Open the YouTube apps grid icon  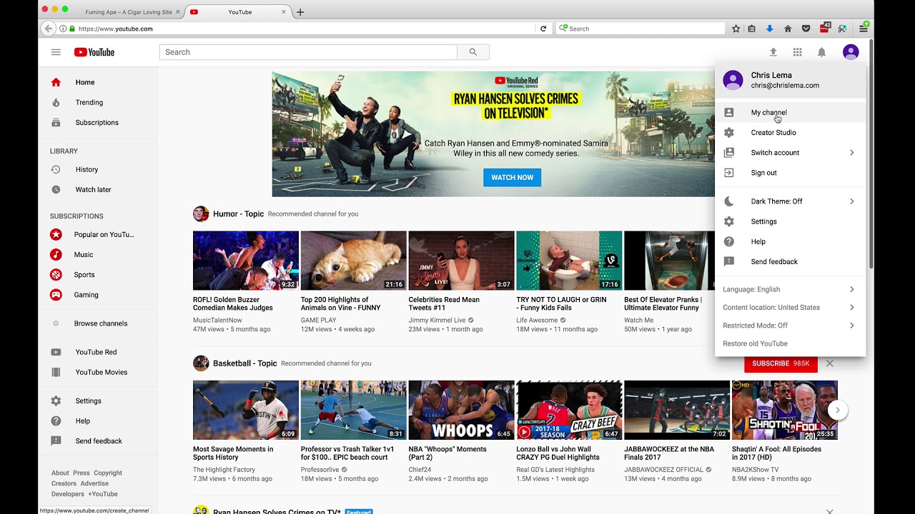797,52
